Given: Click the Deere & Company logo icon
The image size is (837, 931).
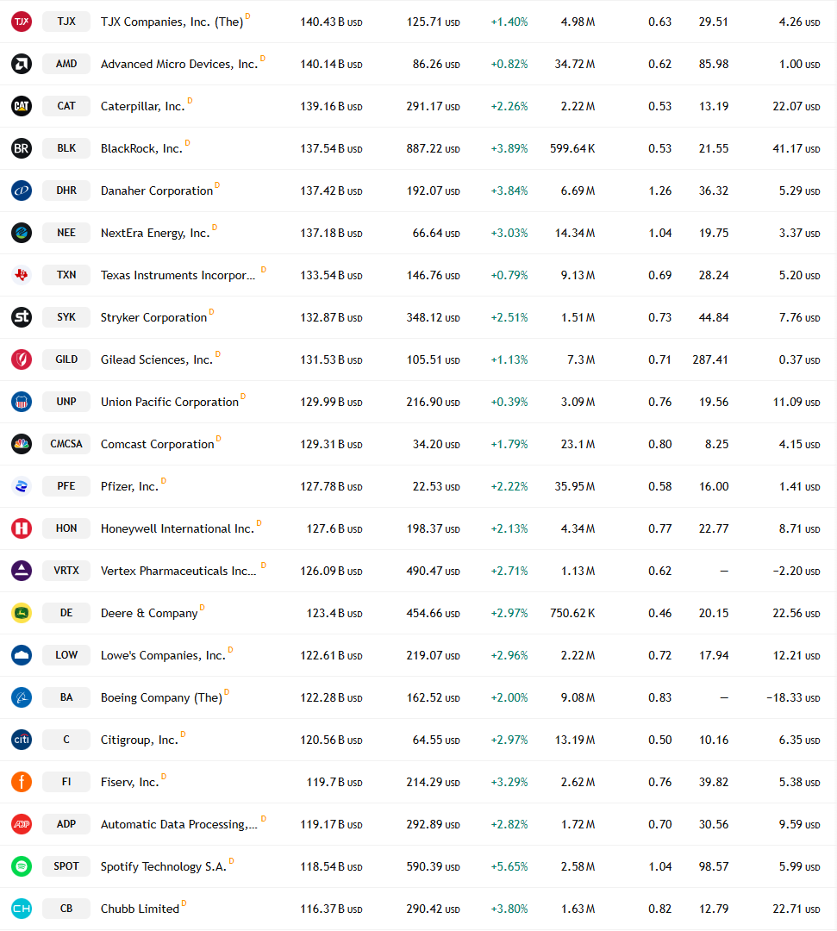Looking at the screenshot, I should (22, 613).
